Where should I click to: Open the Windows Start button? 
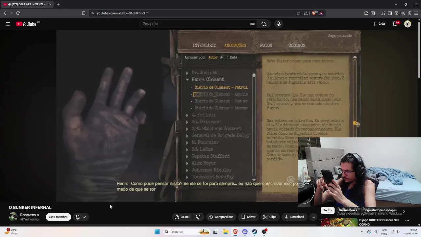coord(157,232)
